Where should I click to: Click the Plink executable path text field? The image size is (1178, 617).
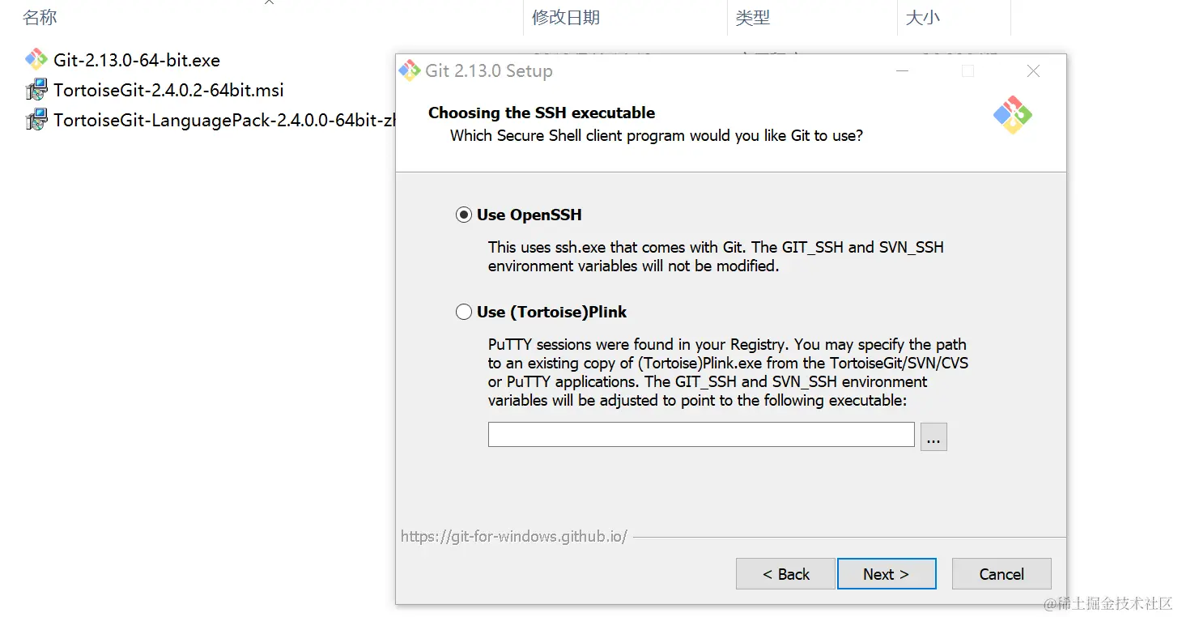tap(700, 435)
